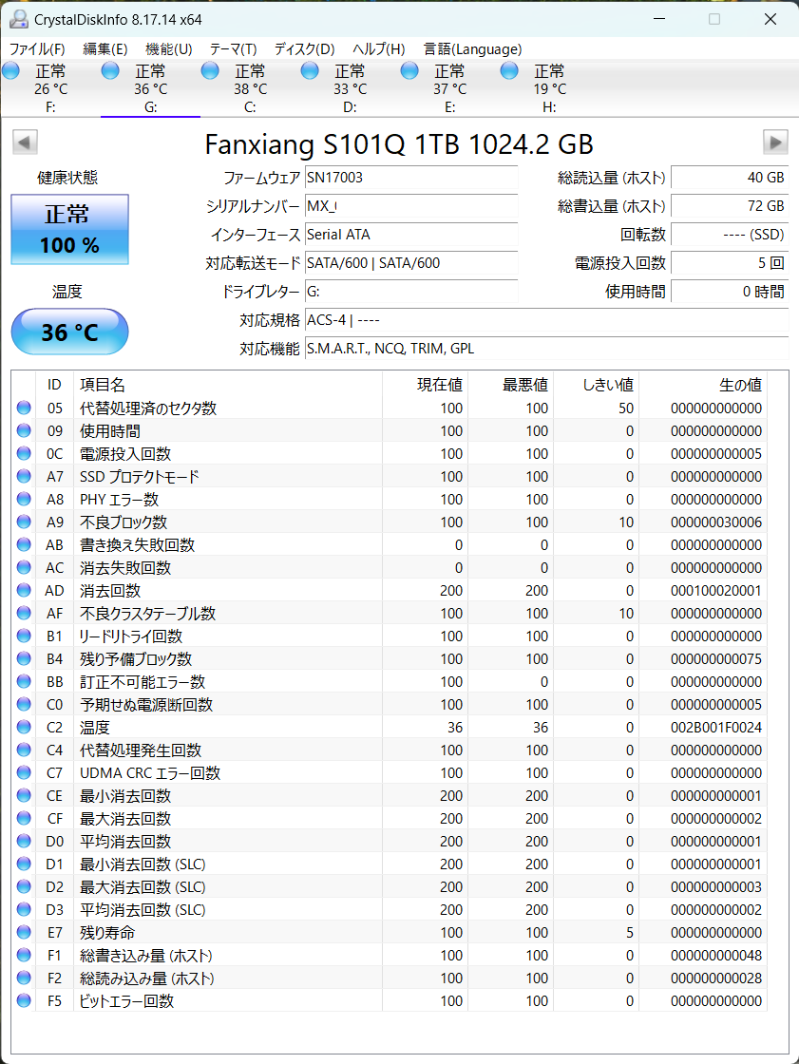Click raw value 000000030006
Image resolution: width=799 pixels, height=1064 pixels.
click(716, 522)
